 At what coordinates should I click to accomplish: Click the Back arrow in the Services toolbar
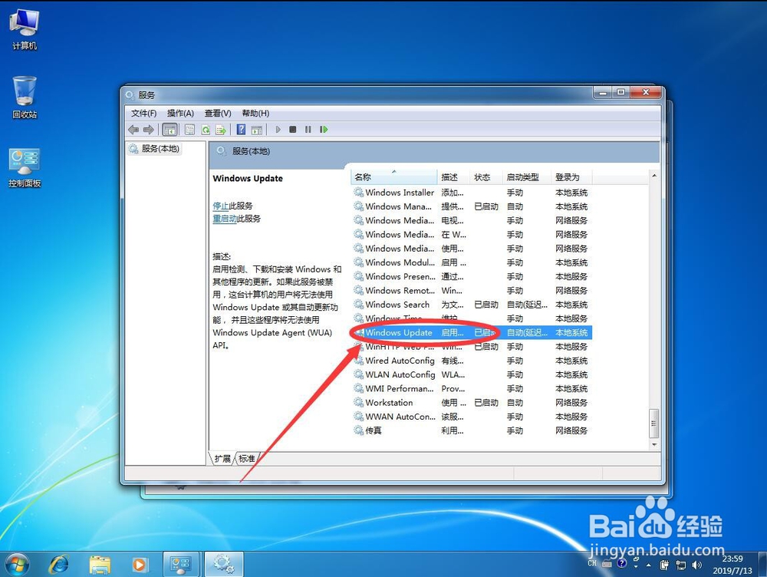point(133,130)
